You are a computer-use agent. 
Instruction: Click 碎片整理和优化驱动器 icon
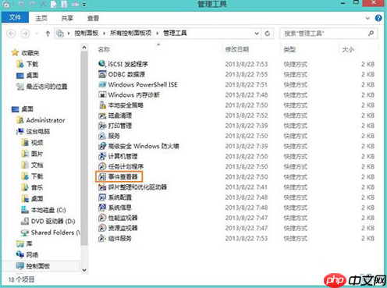tap(102, 187)
